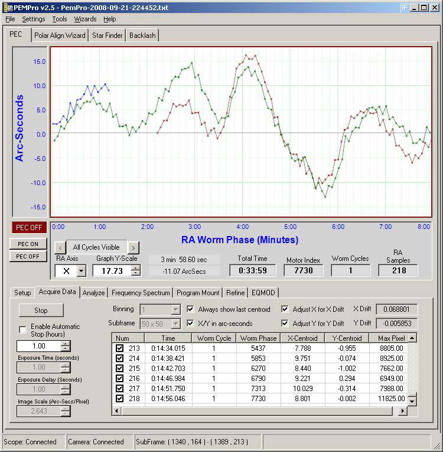
Task: Click table vertical scrollbar down arrow
Action: 412,401
